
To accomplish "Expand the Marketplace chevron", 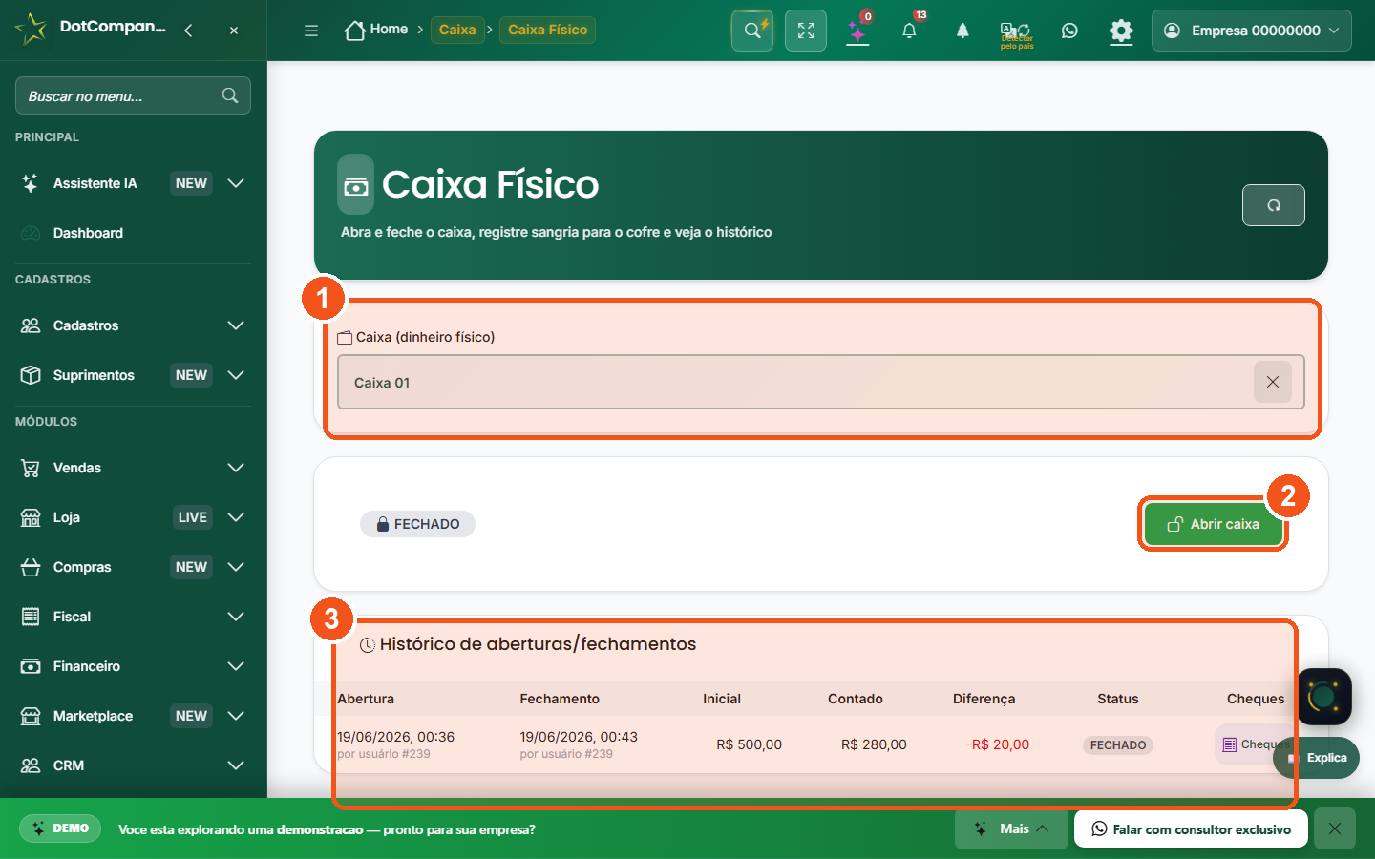I will [x=236, y=716].
